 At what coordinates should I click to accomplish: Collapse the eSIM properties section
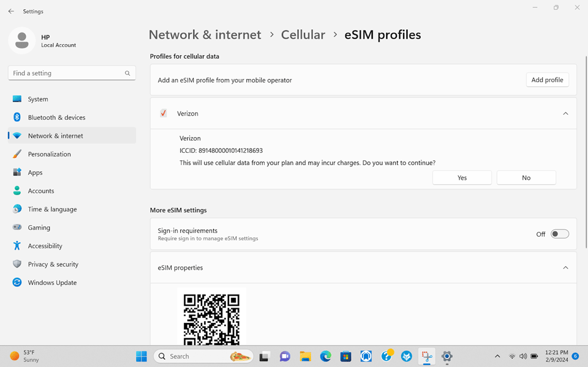click(x=565, y=267)
